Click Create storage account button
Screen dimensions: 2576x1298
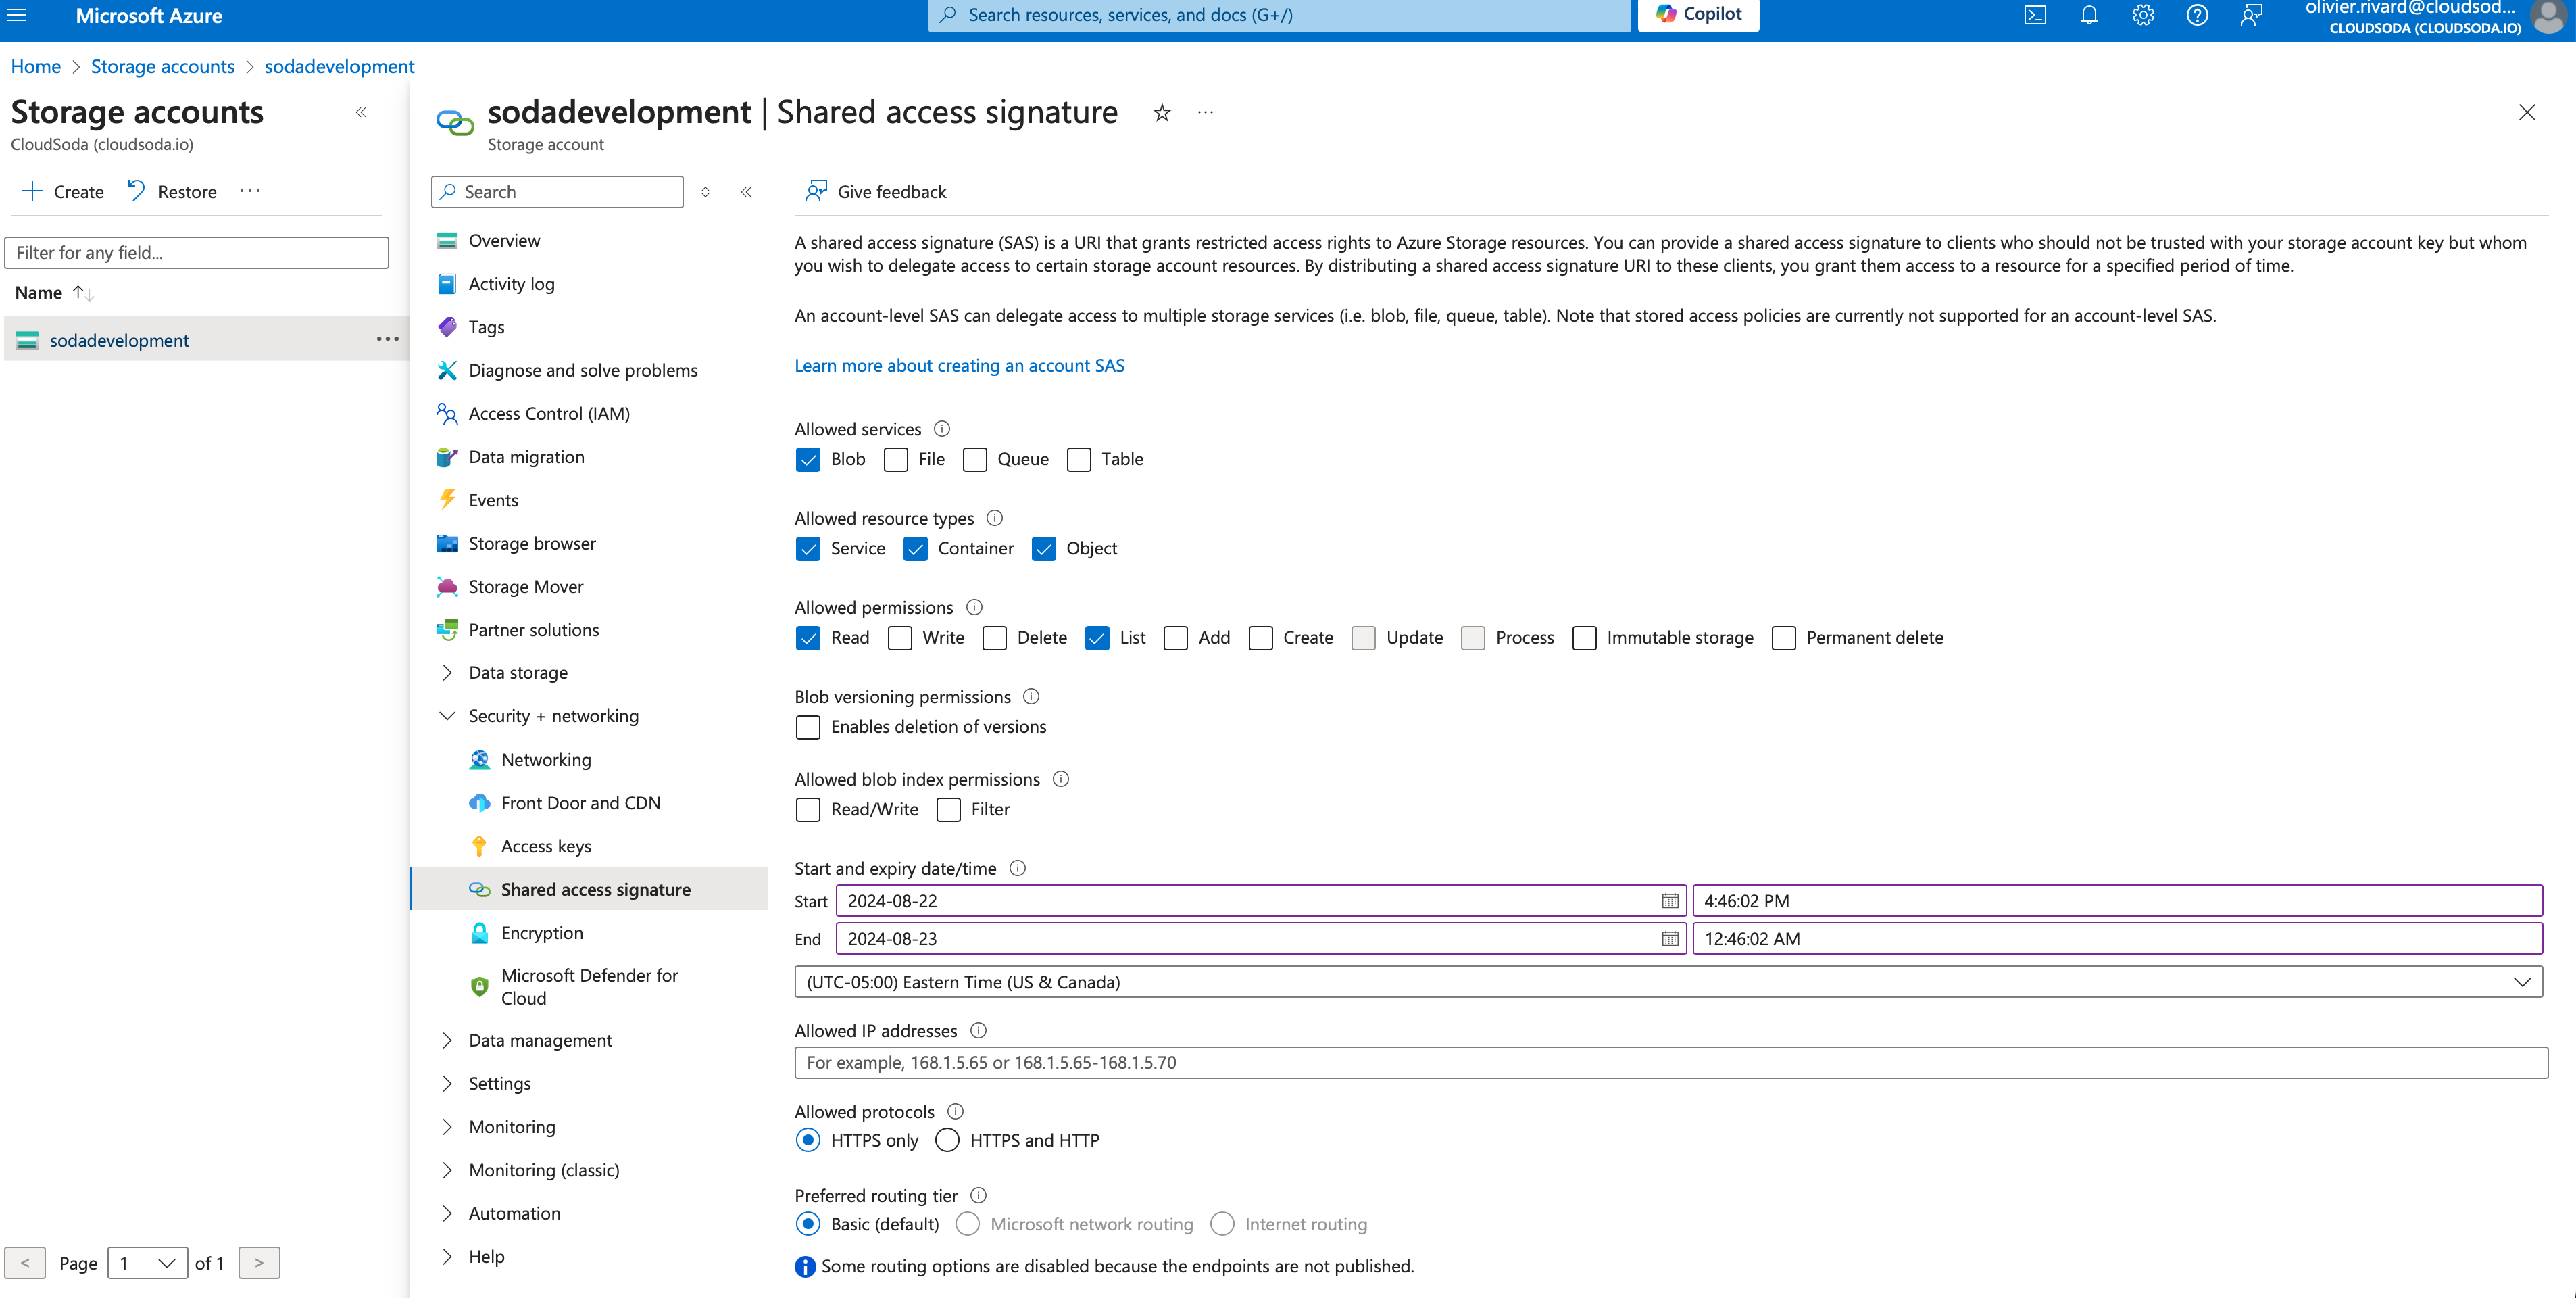pyautogui.click(x=63, y=191)
